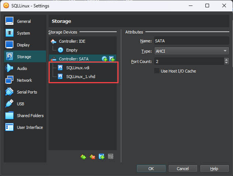Click the add new storage controller icon
Viewport: 233px width, 176px height.
coord(84,157)
